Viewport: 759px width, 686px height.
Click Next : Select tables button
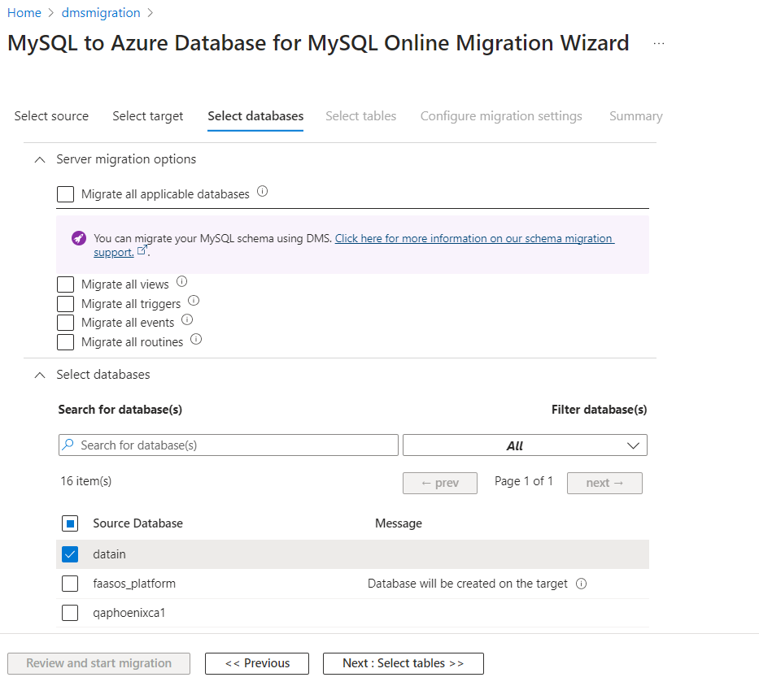(403, 663)
